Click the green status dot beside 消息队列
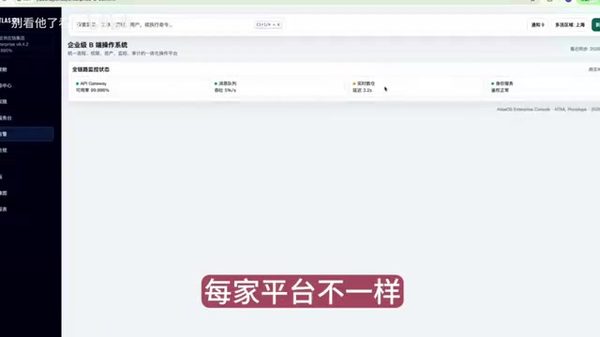The image size is (600, 337). coord(216,83)
